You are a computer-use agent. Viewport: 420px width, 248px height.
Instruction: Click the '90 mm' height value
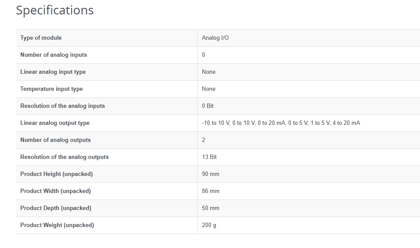pos(211,174)
